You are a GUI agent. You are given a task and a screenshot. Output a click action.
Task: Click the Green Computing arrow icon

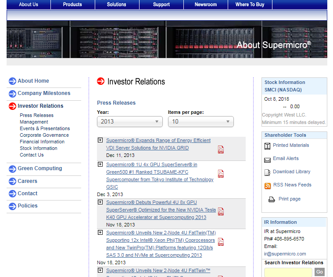(x=12, y=169)
